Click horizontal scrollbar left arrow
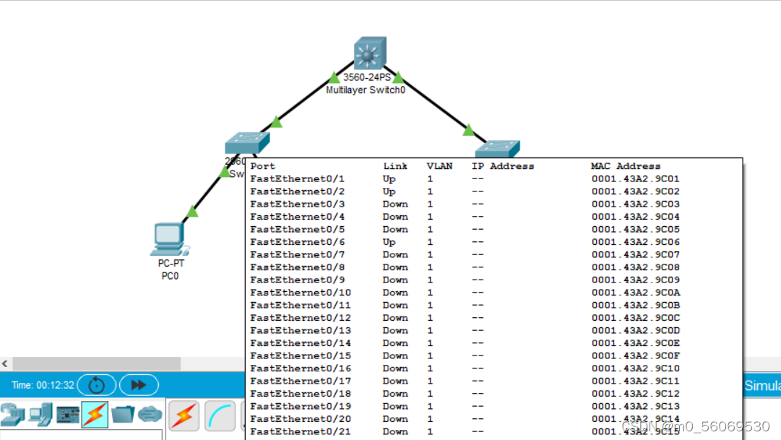The height and width of the screenshot is (440, 781). (x=5, y=363)
